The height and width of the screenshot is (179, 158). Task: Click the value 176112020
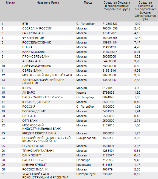110,33
